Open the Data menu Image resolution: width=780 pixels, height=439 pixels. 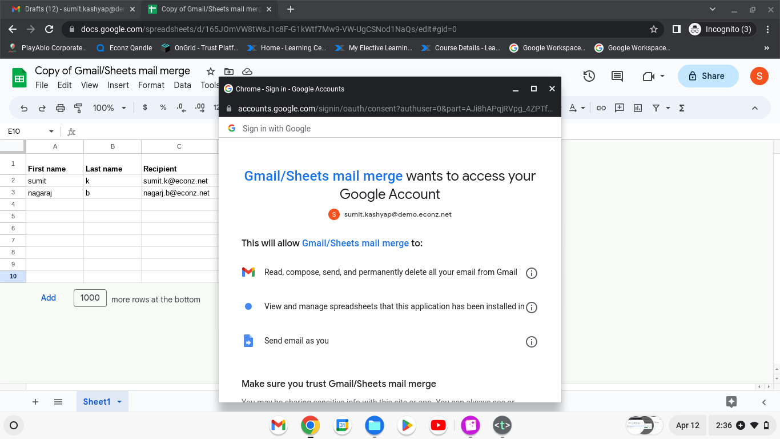click(183, 85)
